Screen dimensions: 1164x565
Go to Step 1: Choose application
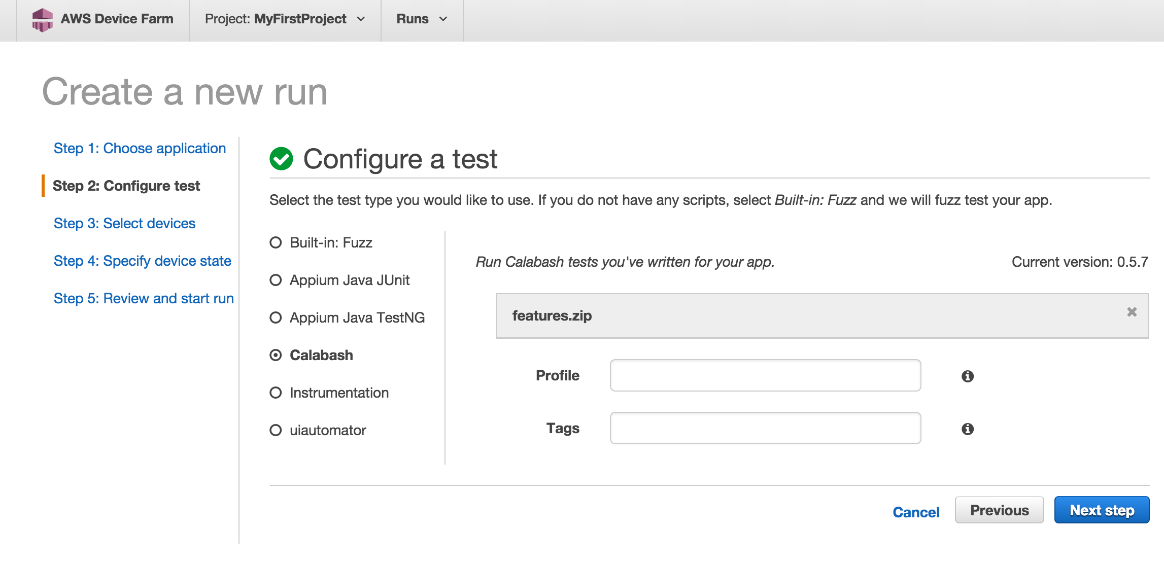point(140,149)
